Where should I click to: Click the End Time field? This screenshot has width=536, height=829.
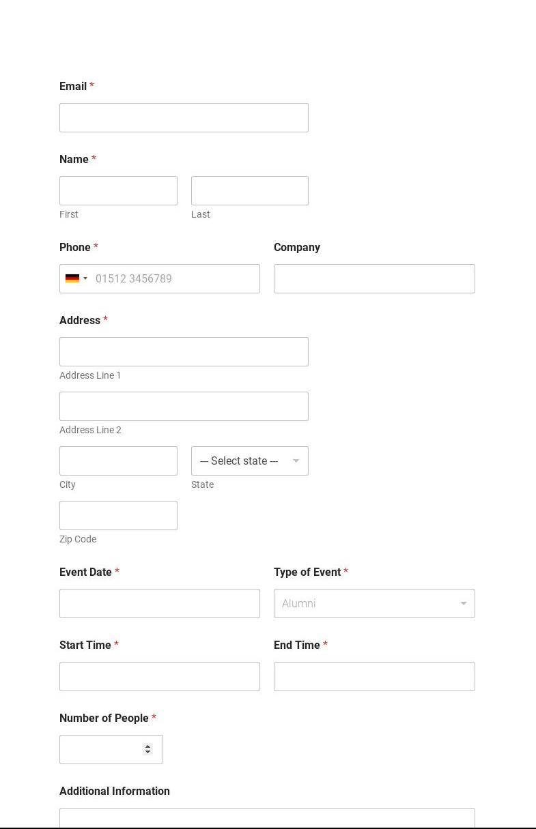(373, 677)
